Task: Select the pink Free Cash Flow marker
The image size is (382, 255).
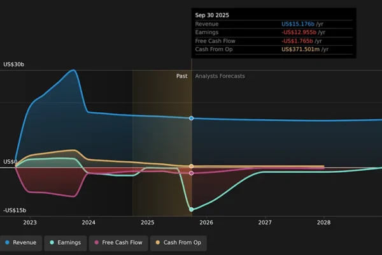Action: pos(191,173)
